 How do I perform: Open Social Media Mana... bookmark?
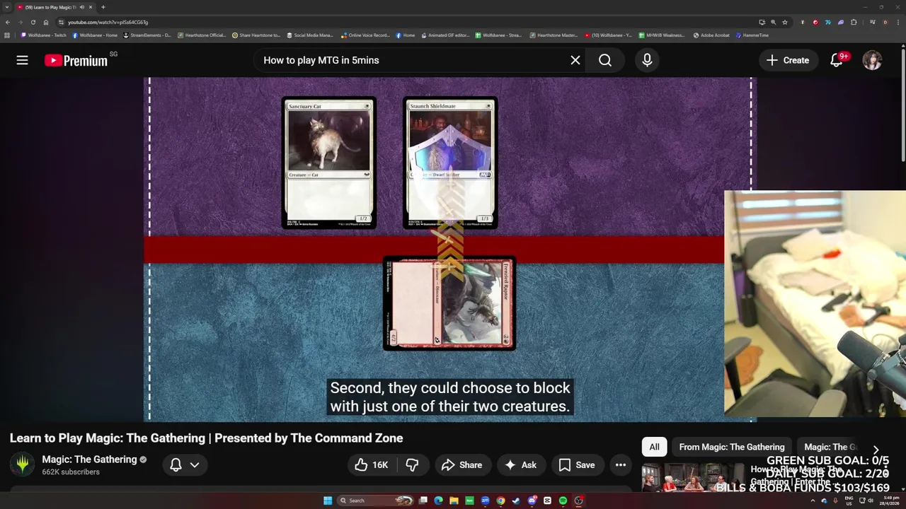click(x=310, y=35)
